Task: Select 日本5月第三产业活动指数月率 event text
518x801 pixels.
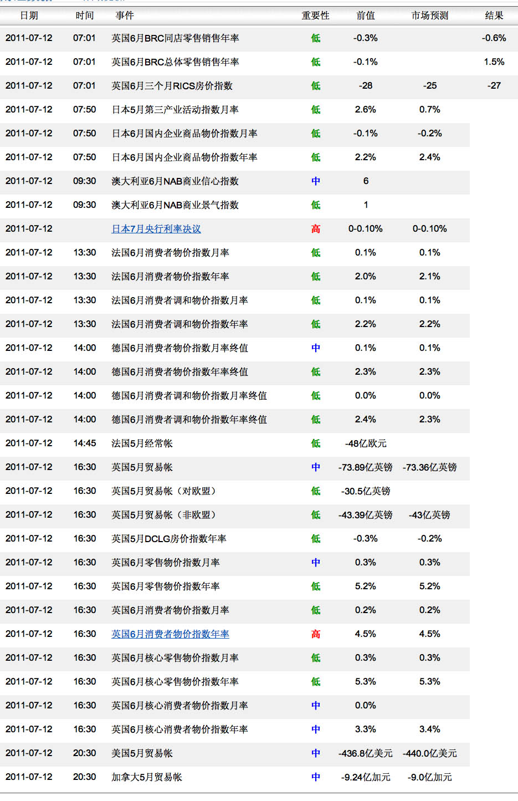Action: pyautogui.click(x=175, y=110)
